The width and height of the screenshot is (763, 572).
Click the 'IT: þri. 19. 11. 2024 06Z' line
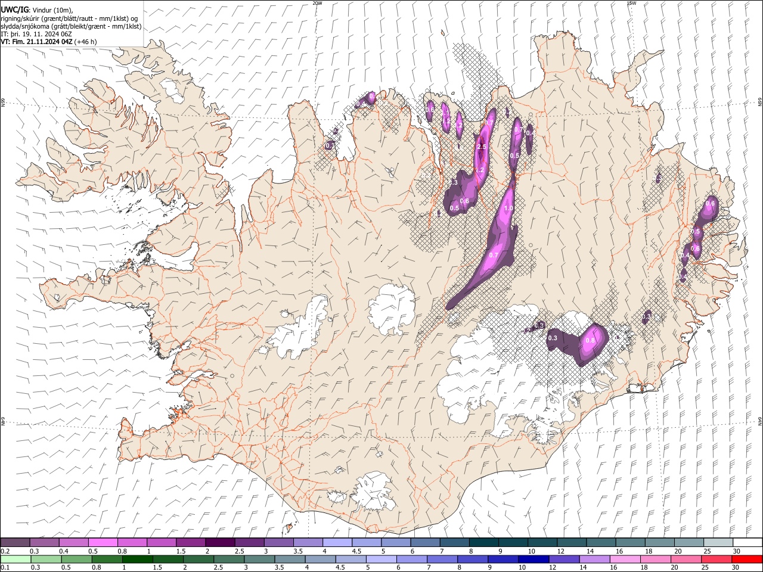pyautogui.click(x=37, y=34)
